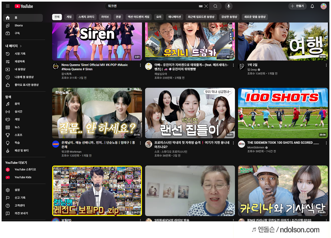Viewport: 331px width, 238px height.
Task: Open 재생목록 playlist icon
Action: pyautogui.click(x=8, y=62)
